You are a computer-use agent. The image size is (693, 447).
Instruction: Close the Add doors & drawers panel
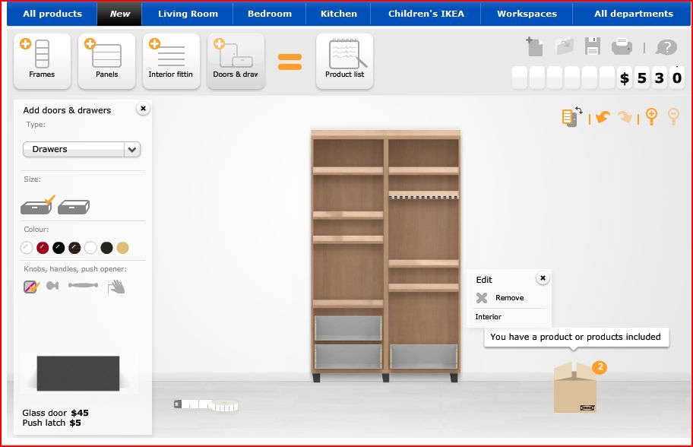point(143,108)
